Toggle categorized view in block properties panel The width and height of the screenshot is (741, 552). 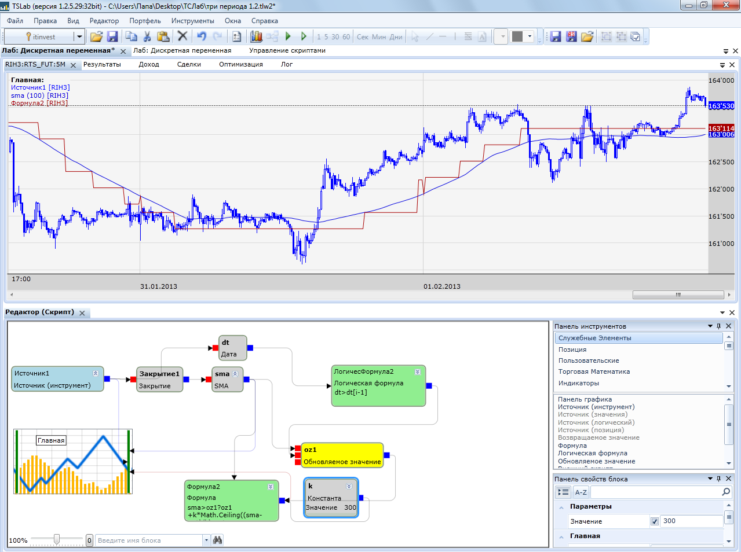click(x=563, y=492)
